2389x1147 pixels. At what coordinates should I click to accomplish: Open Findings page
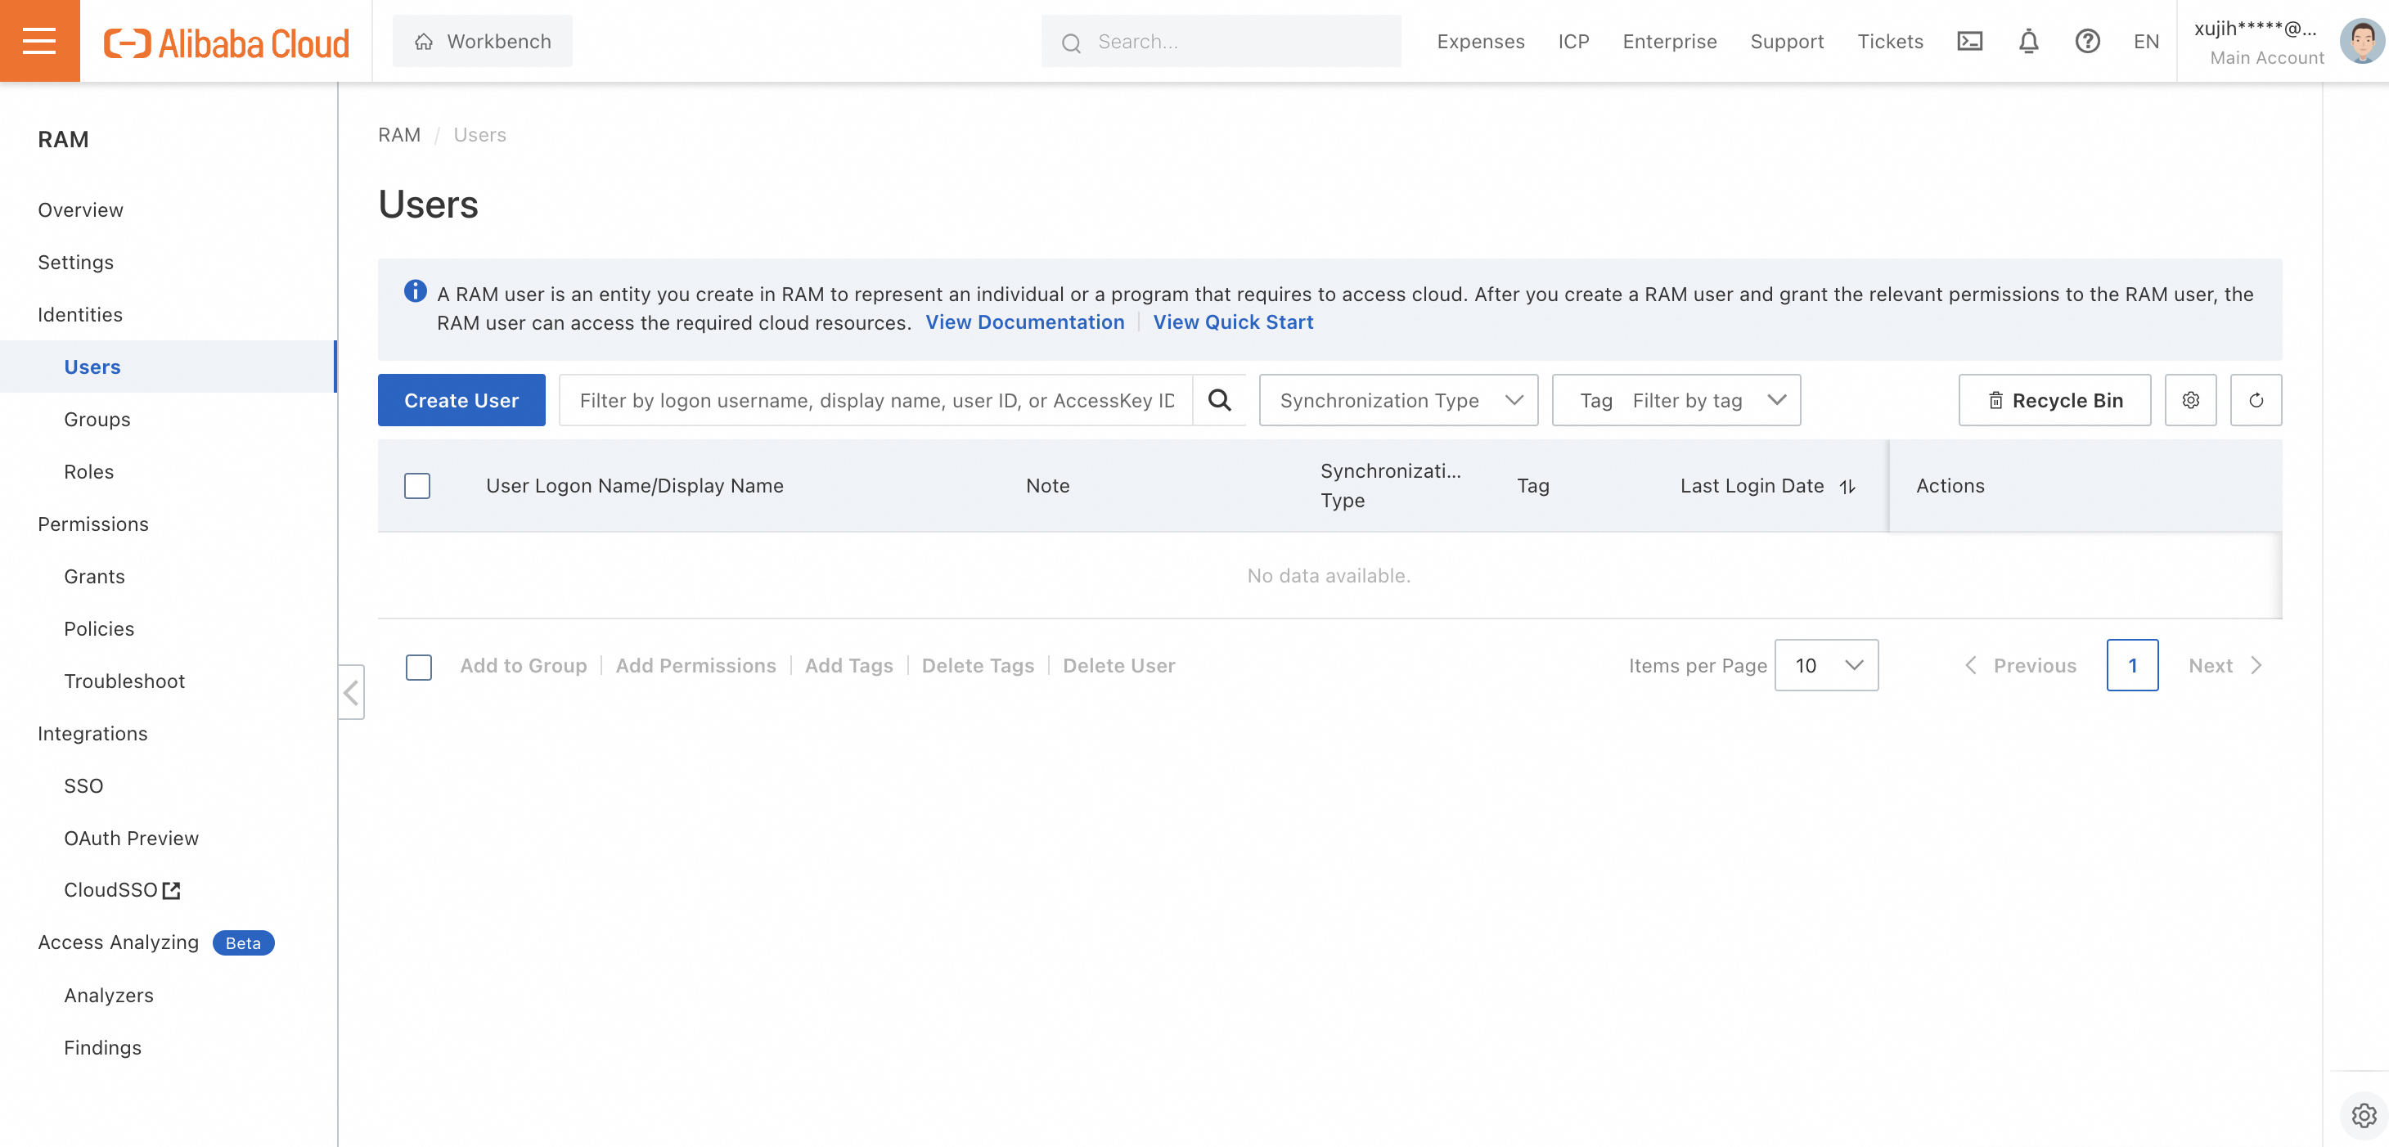click(103, 1047)
